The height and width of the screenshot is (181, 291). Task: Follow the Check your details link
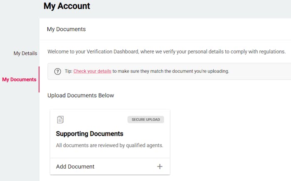click(92, 71)
